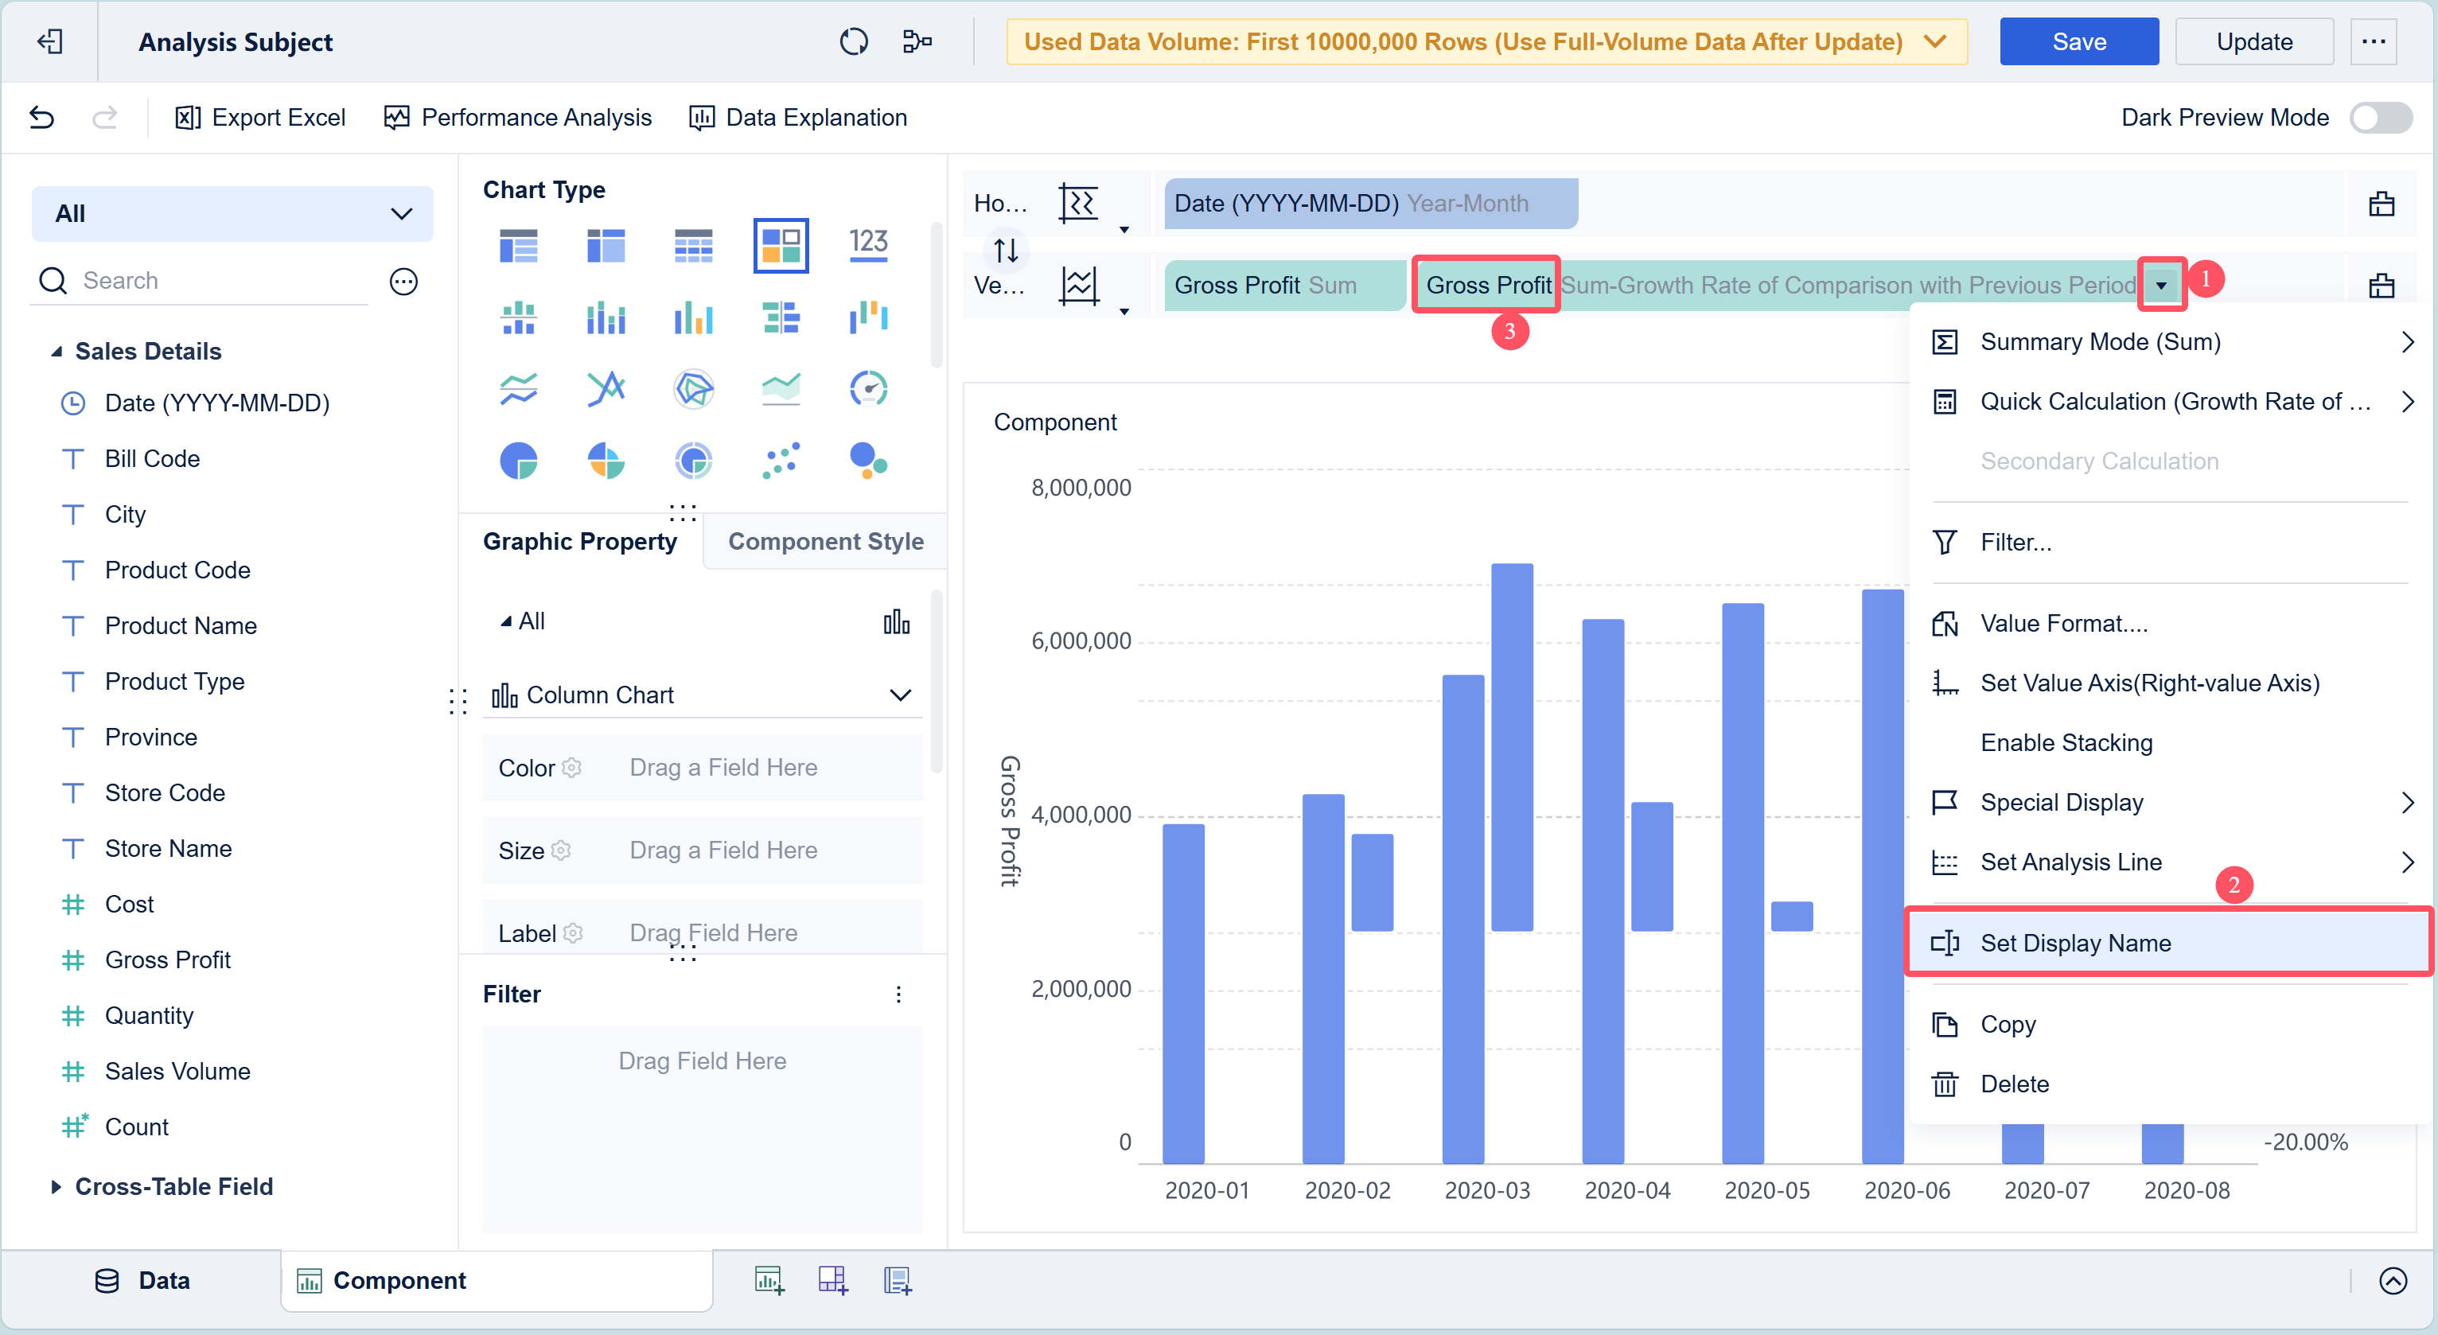Expand the Cross-Table Field group
Viewport: 2438px width, 1335px height.
[55, 1185]
